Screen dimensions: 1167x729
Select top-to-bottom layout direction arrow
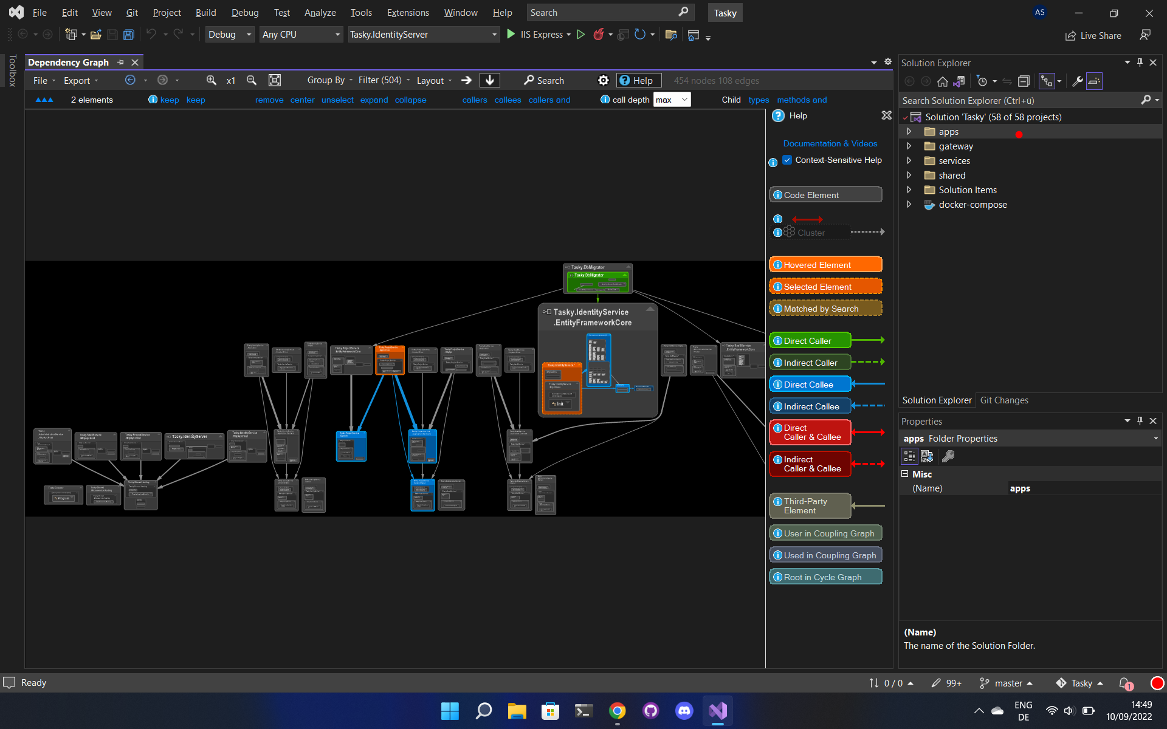(x=490, y=80)
